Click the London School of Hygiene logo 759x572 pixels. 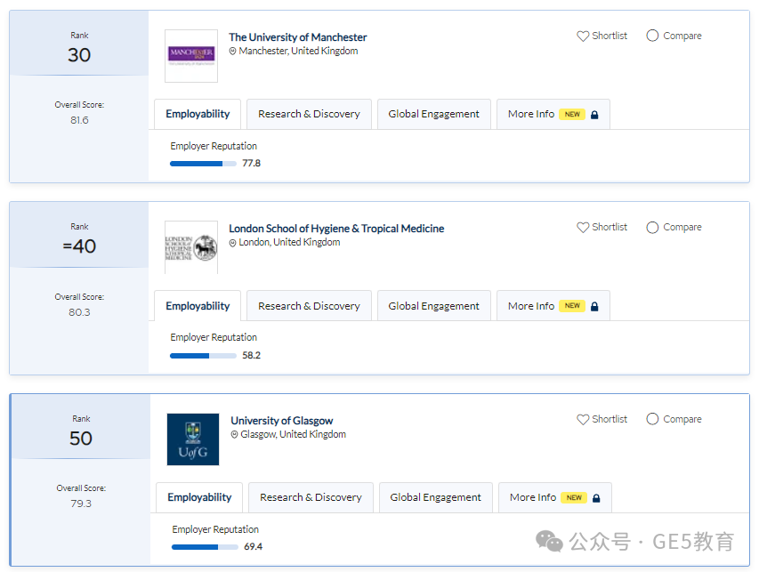(x=191, y=247)
